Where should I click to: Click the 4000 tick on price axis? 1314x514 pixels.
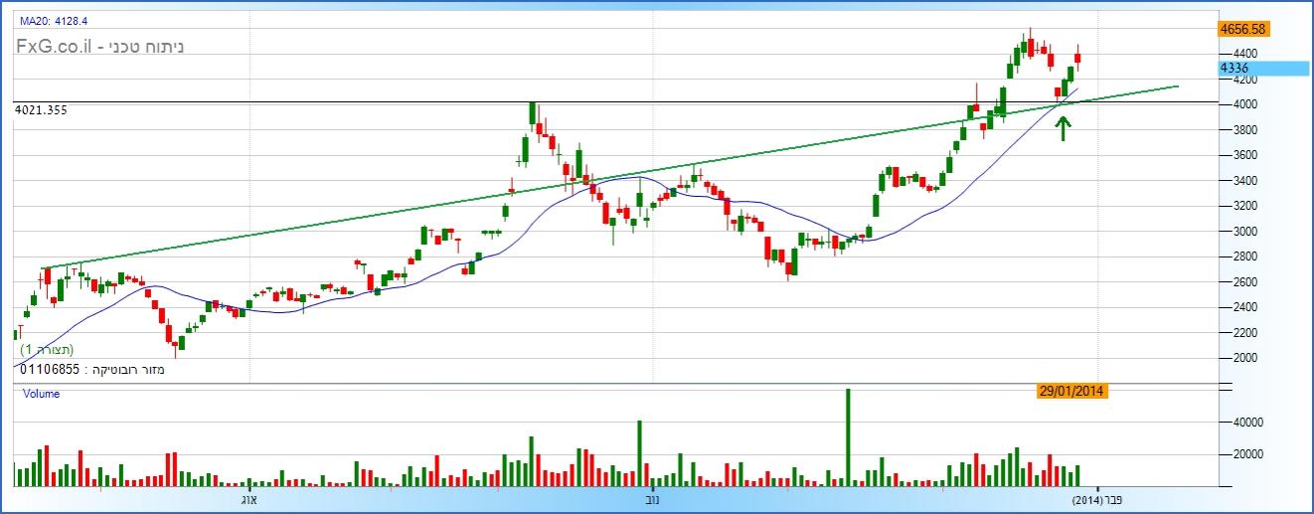[x=1236, y=104]
